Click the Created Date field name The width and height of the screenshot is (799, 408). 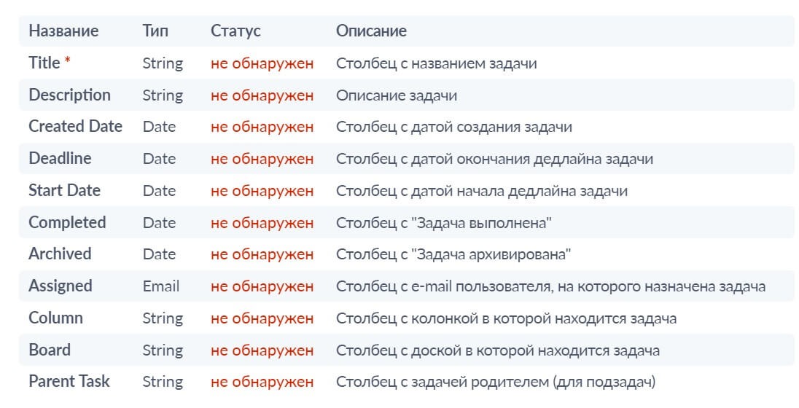[75, 126]
